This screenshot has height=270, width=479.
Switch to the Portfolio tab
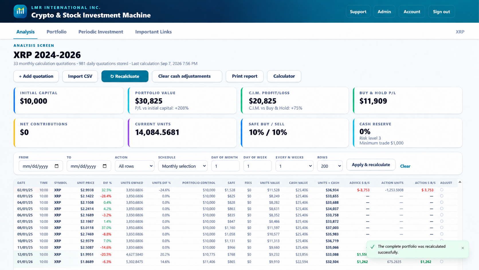pyautogui.click(x=56, y=32)
